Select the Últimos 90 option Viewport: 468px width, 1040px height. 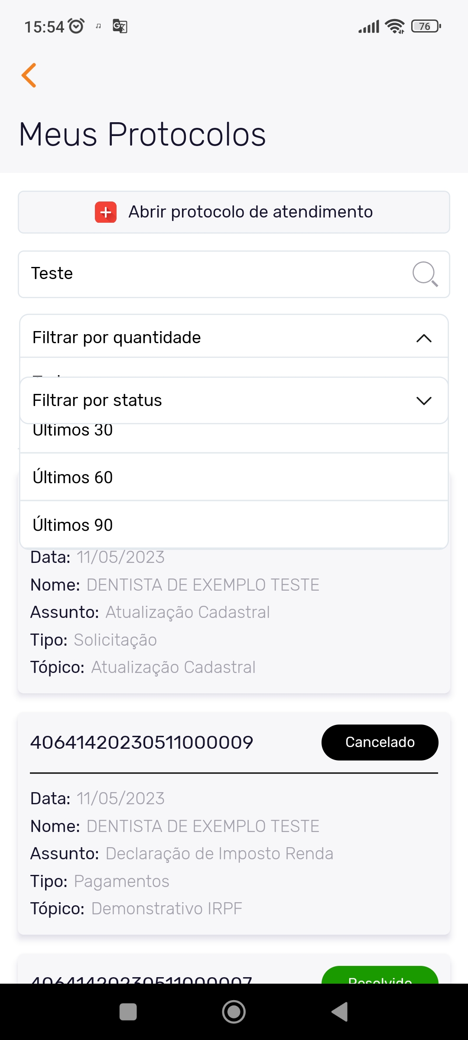pos(234,525)
